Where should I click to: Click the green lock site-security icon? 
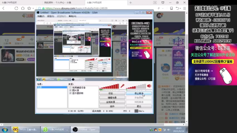click(43, 8)
